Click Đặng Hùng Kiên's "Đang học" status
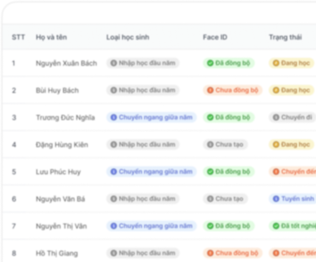 [x=291, y=145]
